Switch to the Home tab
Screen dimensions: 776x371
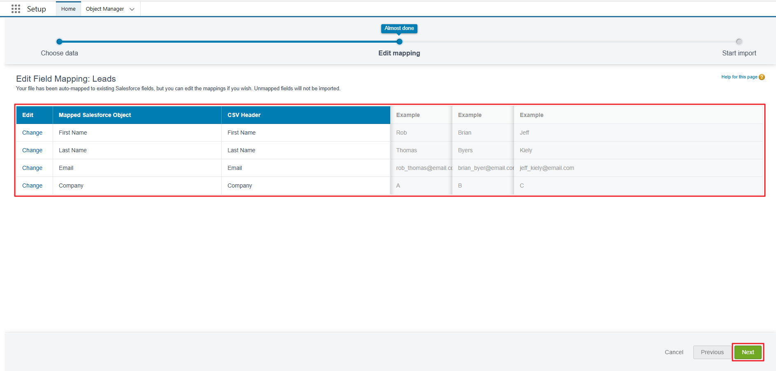coord(68,9)
